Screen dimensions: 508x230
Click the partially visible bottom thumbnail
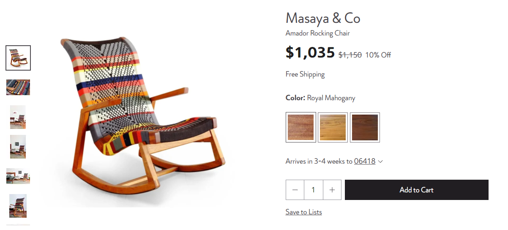pos(18,225)
